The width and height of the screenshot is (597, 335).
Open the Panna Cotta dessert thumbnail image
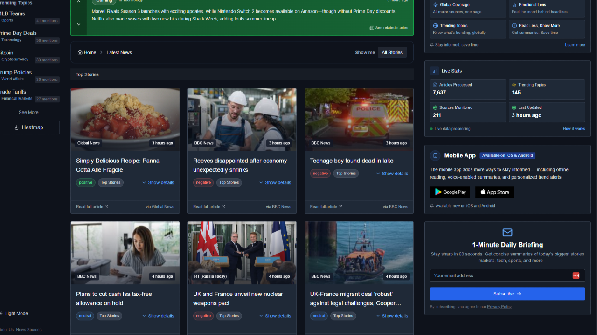coord(125,119)
